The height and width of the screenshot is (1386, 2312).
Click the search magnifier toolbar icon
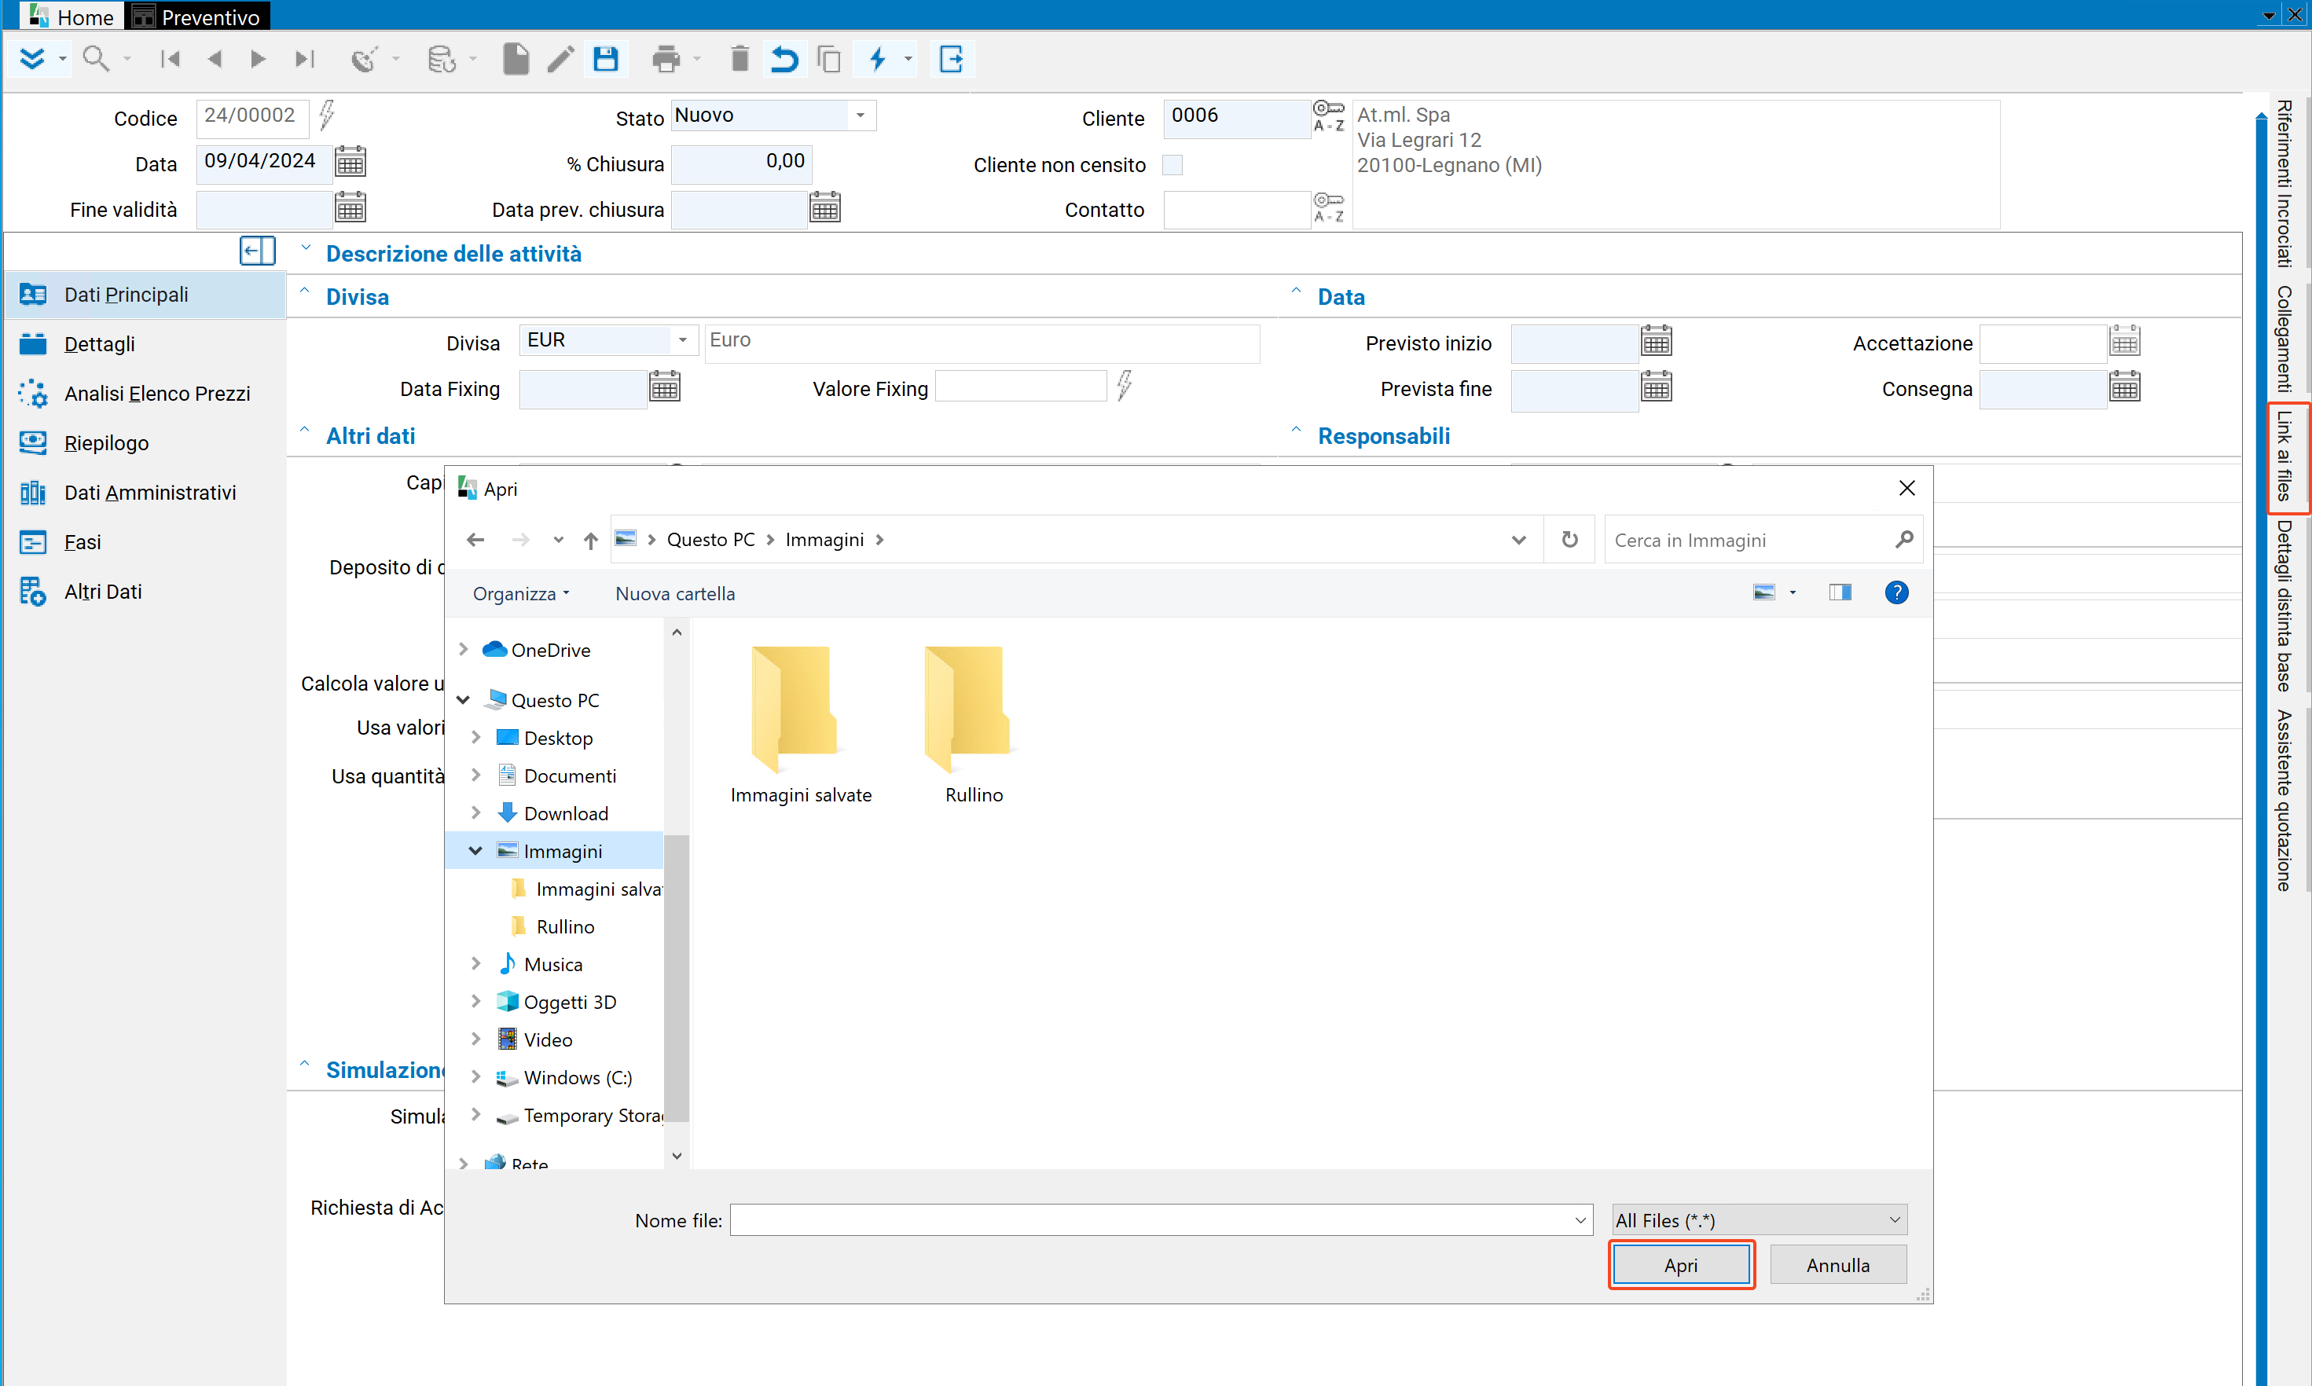click(95, 59)
